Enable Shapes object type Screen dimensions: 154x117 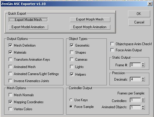72,52
